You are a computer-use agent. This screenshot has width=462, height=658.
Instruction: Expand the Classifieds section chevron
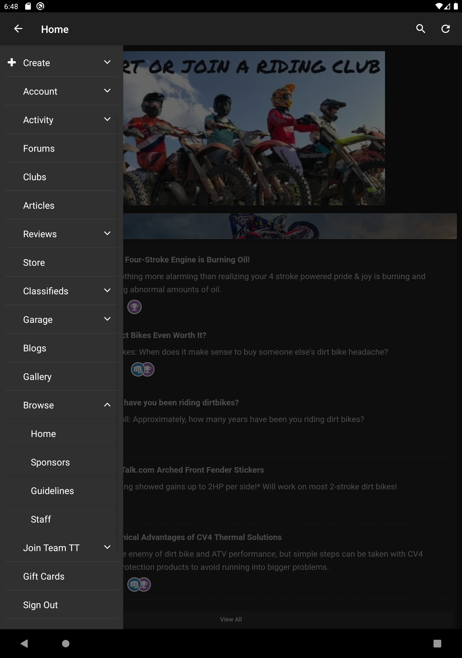pos(107,291)
